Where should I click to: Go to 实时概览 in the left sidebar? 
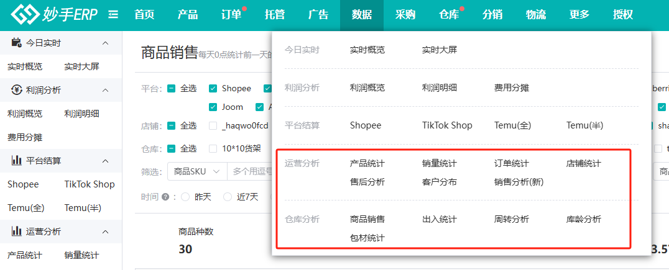click(25, 66)
